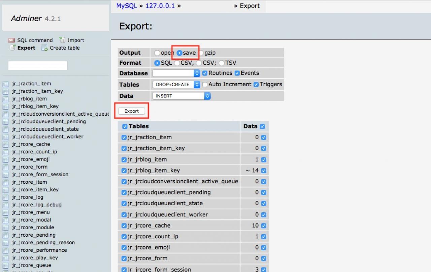
Task: Click the Create table icon
Action: pos(44,48)
